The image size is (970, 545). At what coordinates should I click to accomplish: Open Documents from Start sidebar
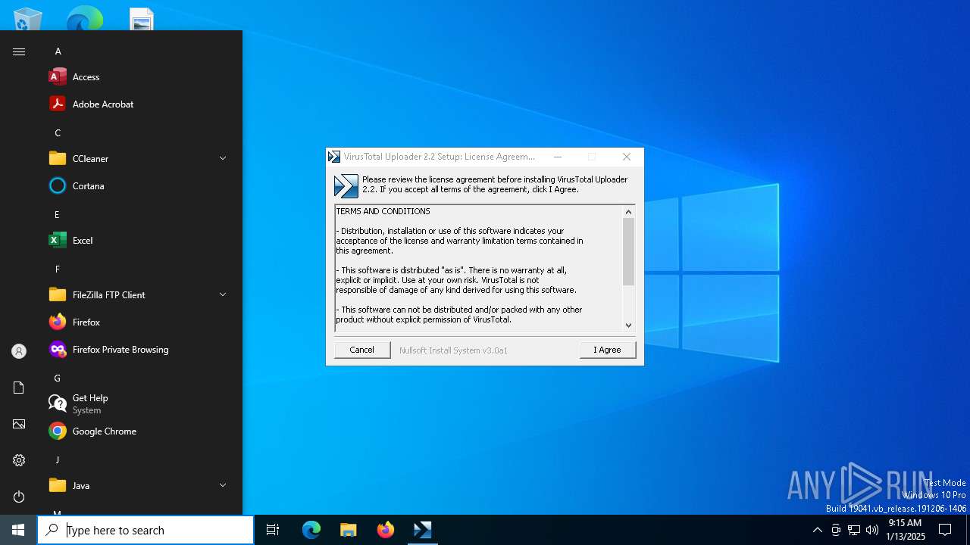tap(19, 388)
